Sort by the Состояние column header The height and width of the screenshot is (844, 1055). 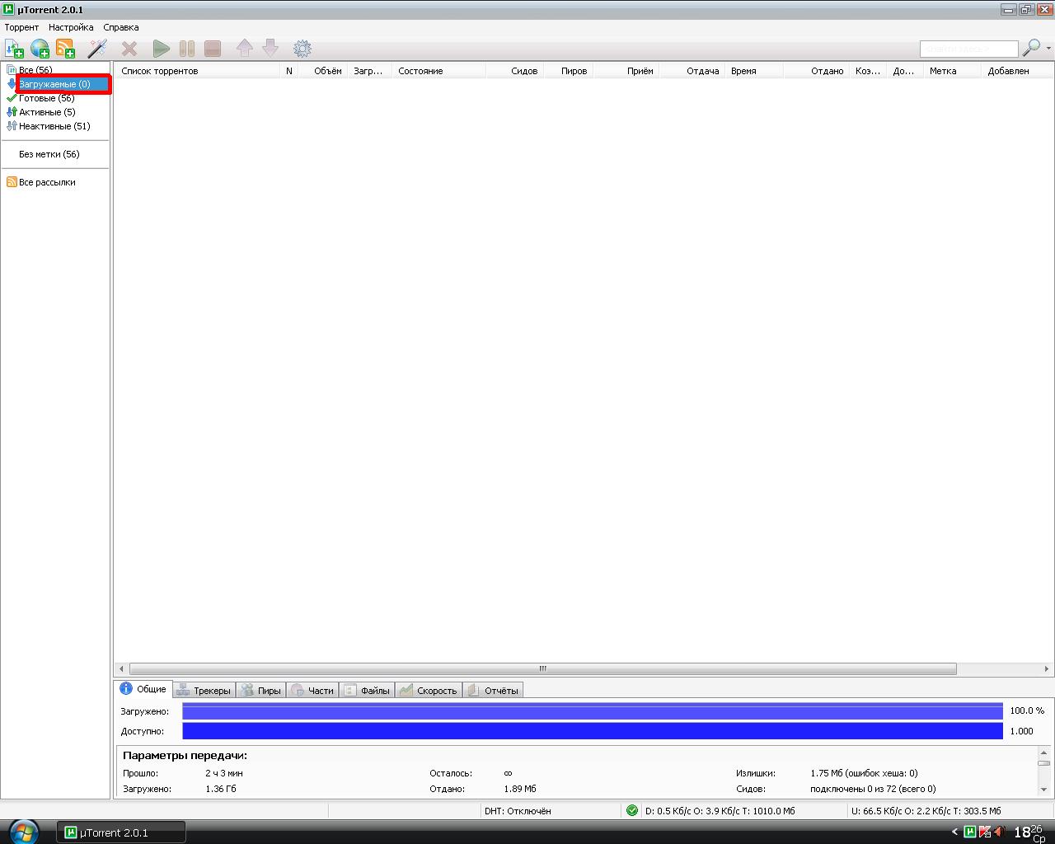tap(439, 71)
